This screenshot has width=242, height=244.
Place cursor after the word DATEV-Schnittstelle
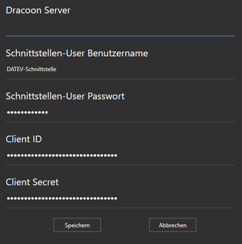(57, 69)
